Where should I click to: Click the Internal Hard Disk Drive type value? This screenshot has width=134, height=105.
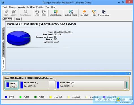(x=63, y=32)
